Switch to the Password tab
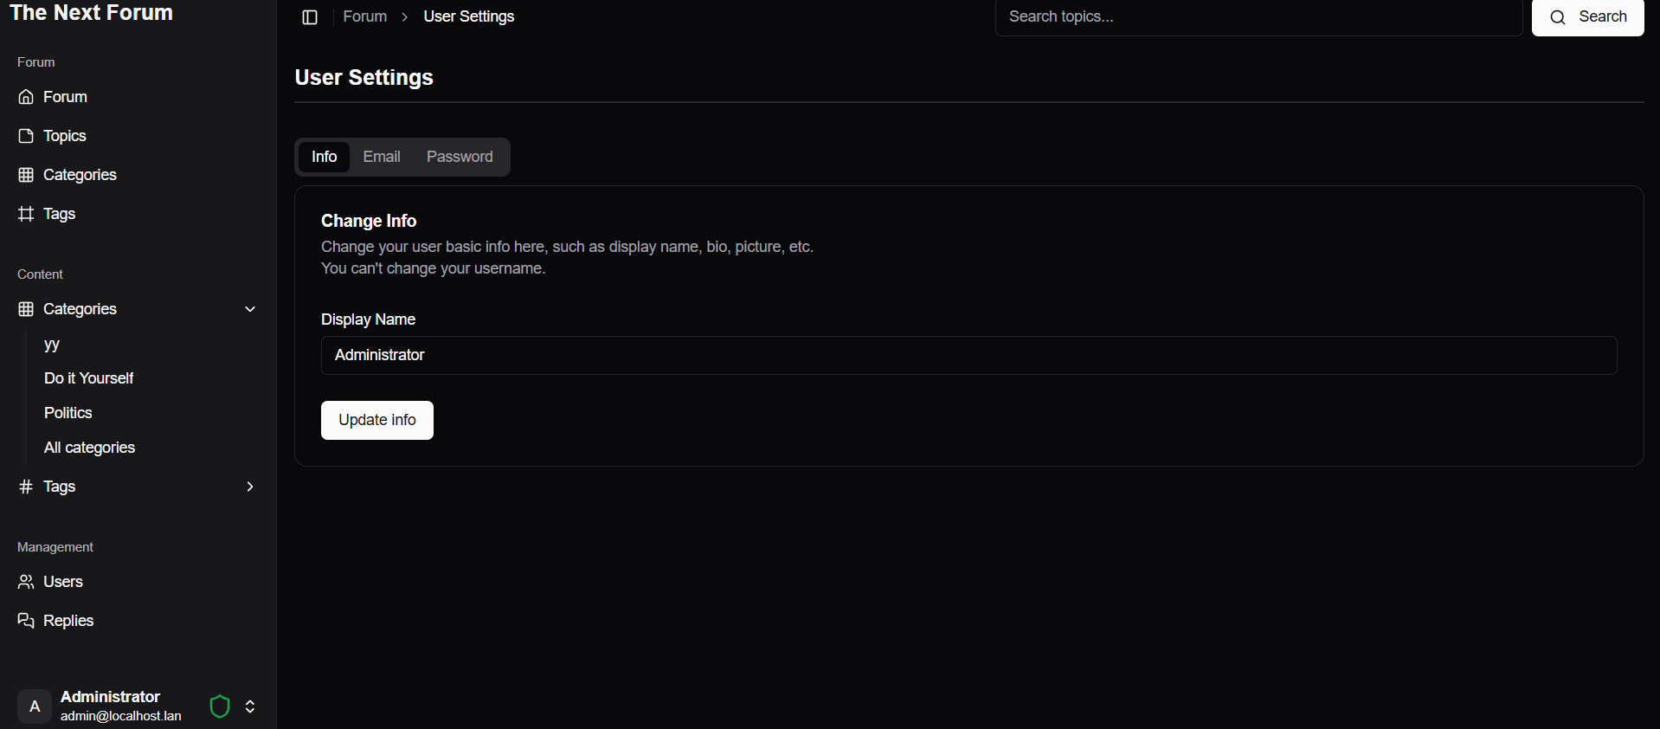 coord(460,157)
